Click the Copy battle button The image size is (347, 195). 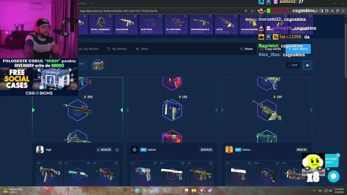[270, 49]
